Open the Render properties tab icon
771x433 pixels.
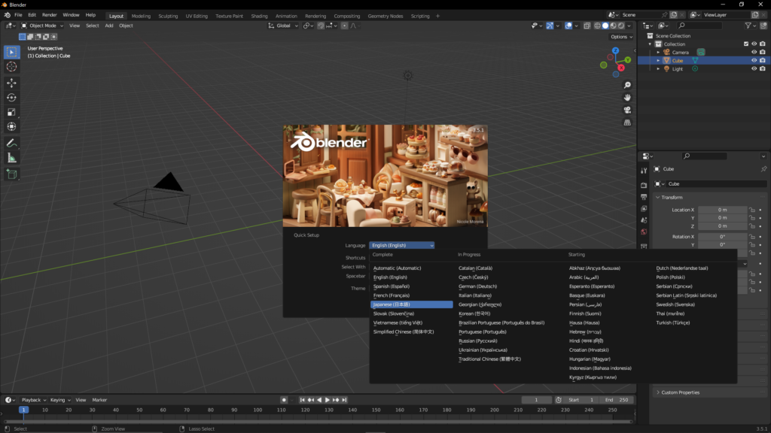(644, 185)
